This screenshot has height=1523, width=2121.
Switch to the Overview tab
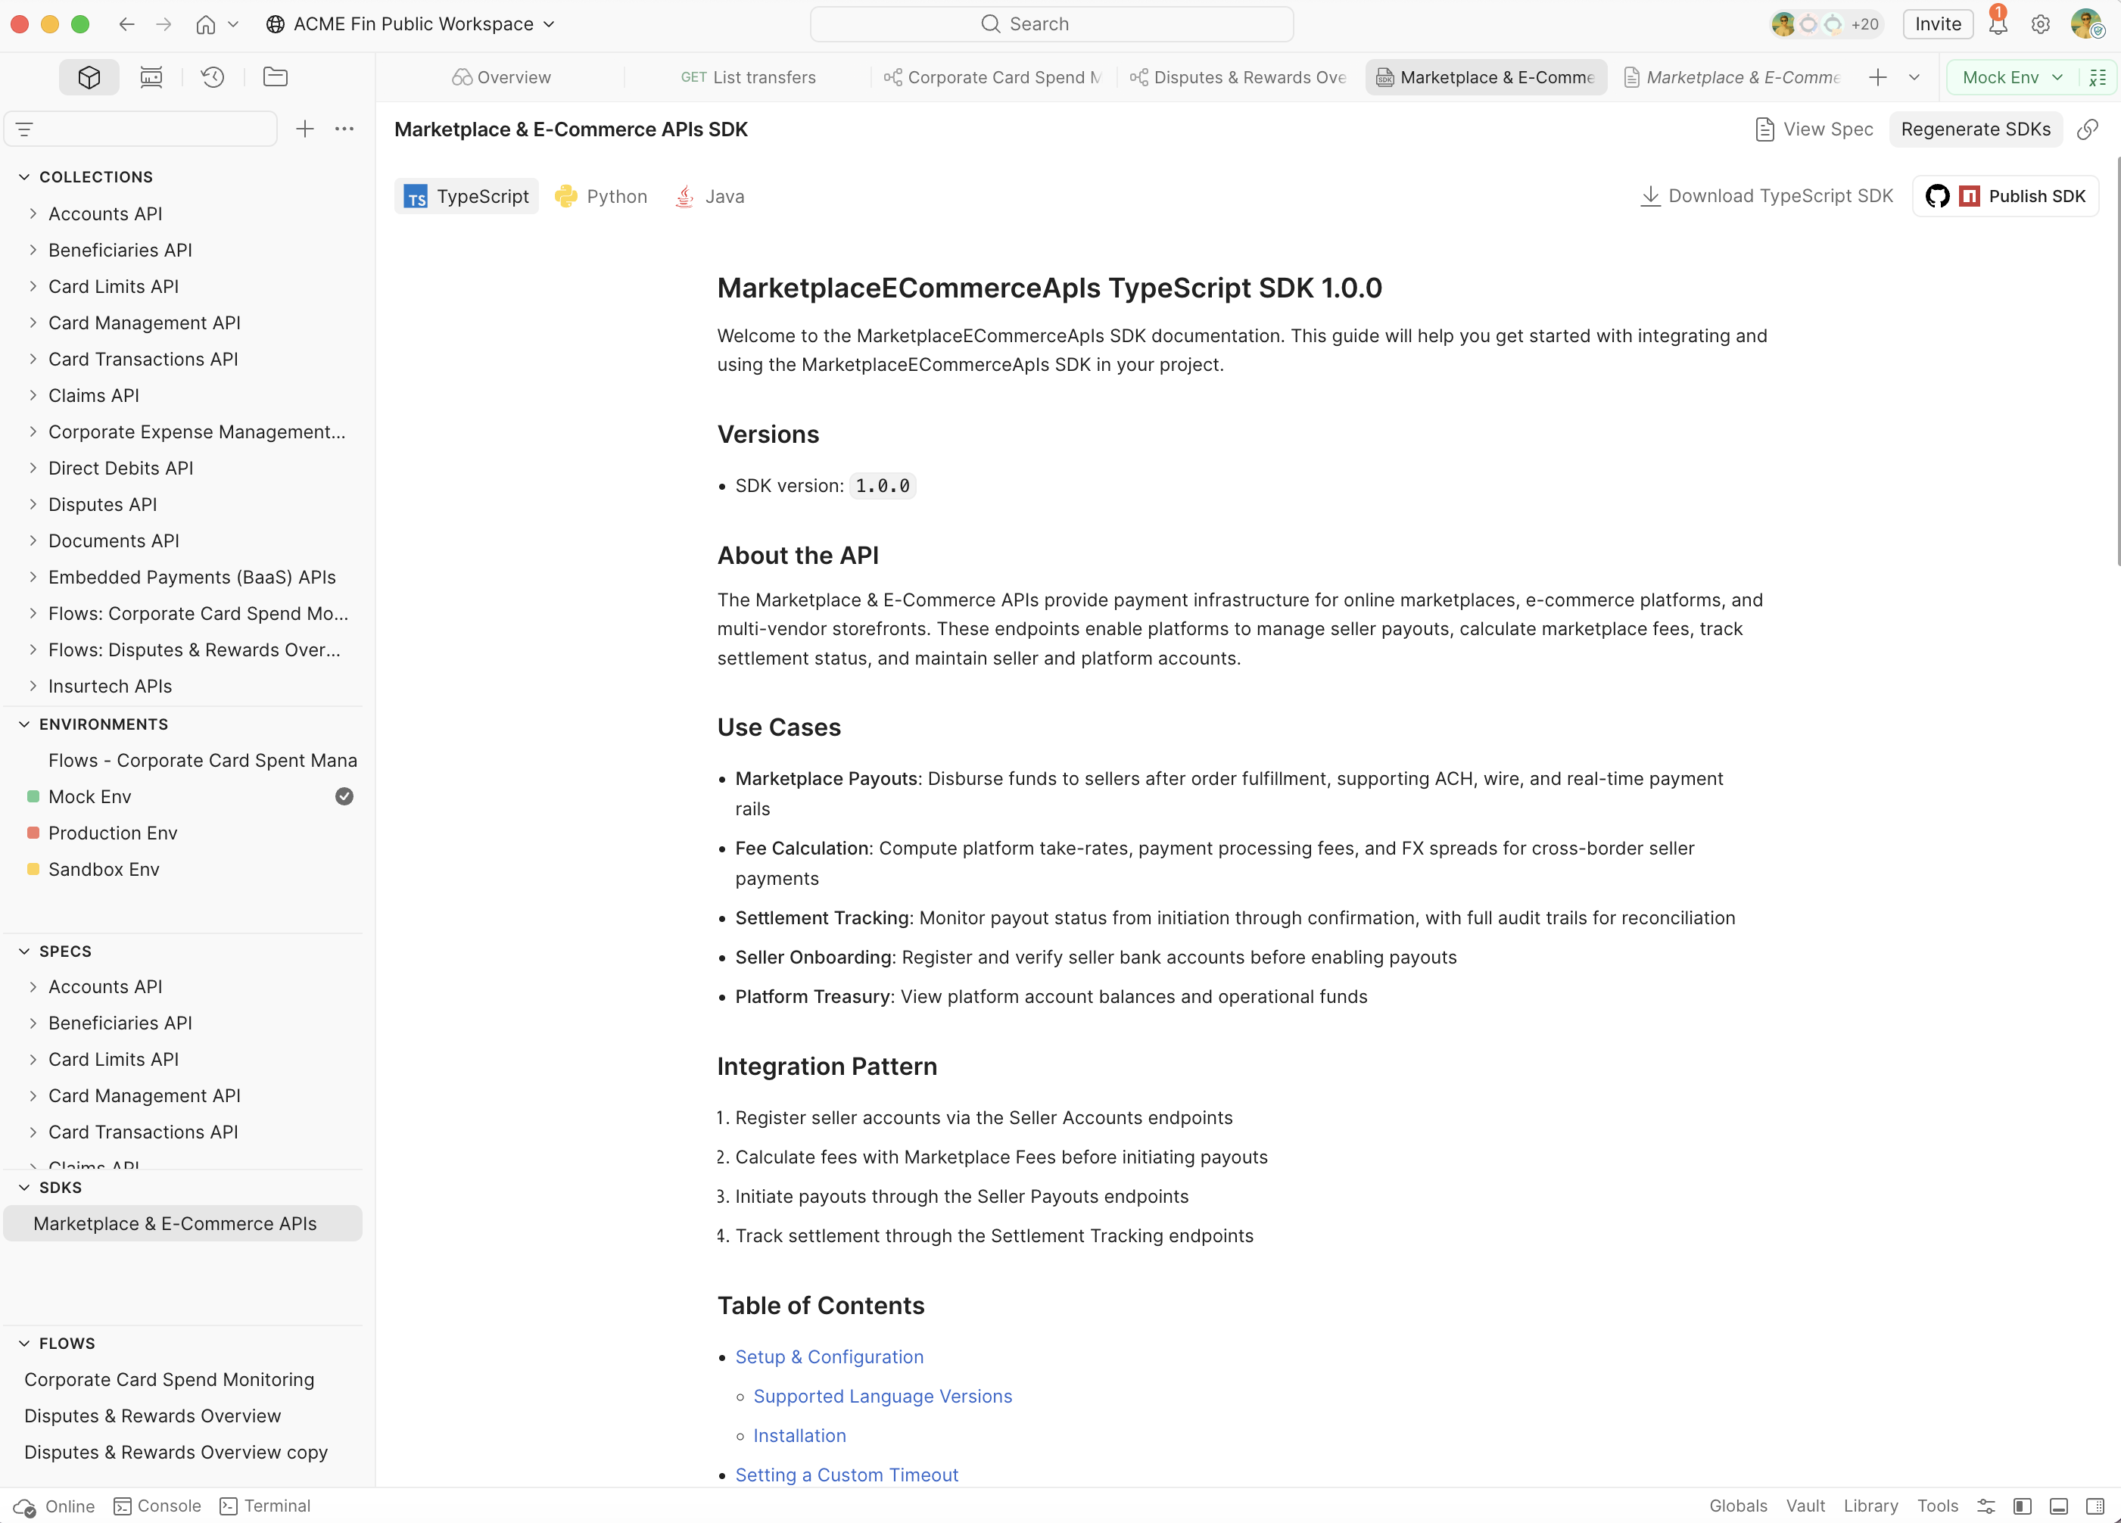501,78
